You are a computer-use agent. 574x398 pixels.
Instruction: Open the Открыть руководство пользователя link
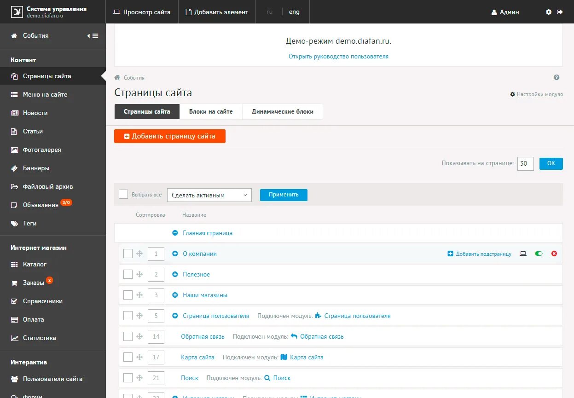338,56
